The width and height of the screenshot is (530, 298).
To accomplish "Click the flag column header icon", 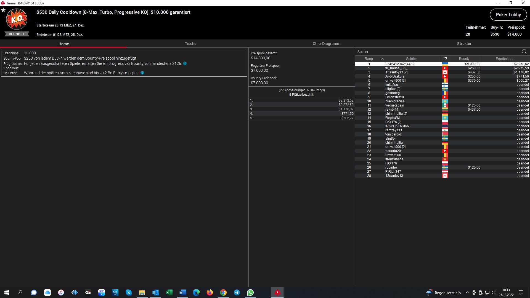I will click(x=444, y=59).
